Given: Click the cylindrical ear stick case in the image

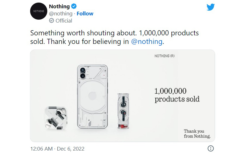Looking at the screenshot, I should 124,111.
